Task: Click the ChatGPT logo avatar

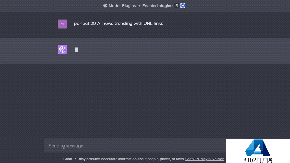Action: point(62,49)
